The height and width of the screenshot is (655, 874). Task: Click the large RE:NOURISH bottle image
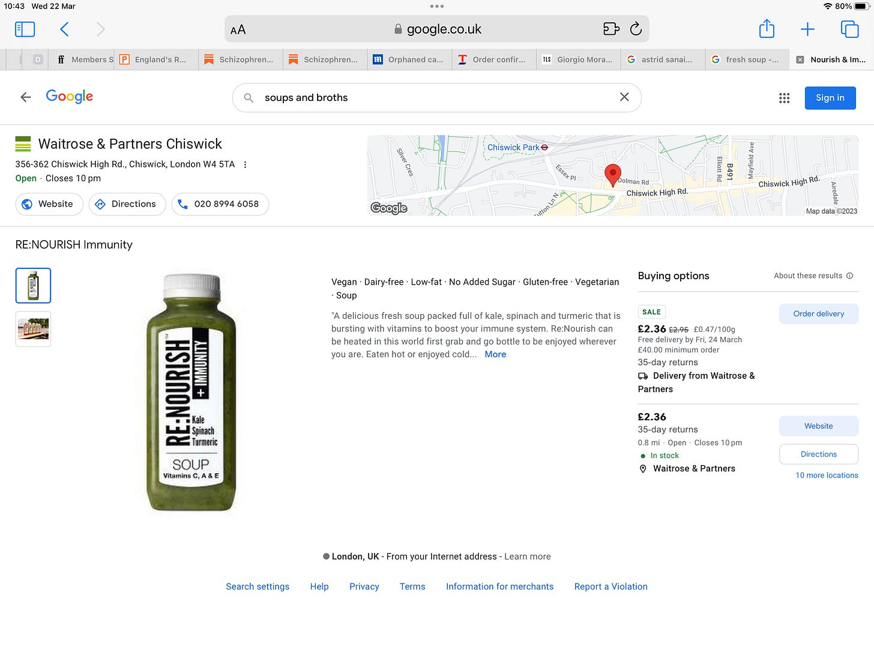click(191, 393)
